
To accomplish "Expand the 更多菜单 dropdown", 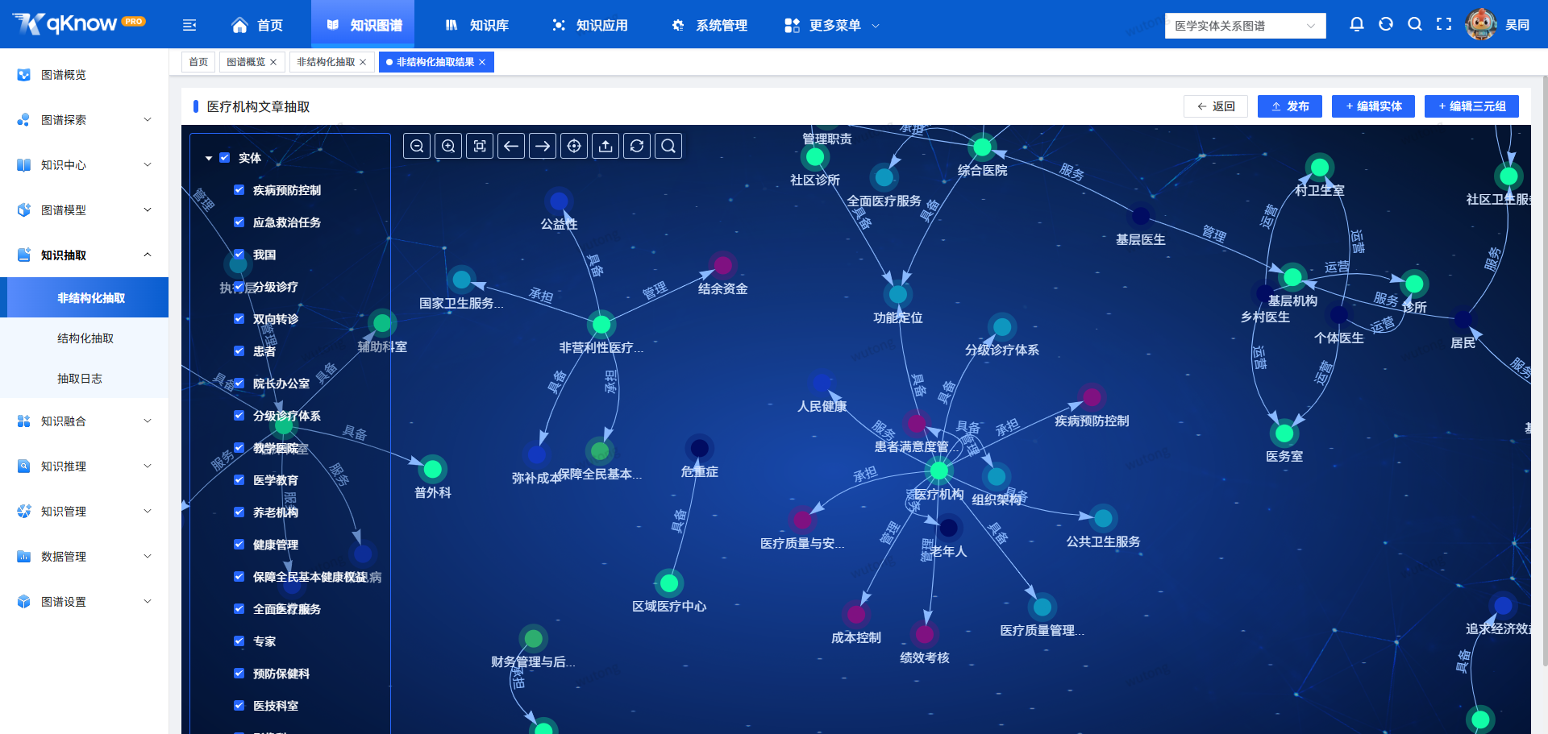I will pos(831,25).
